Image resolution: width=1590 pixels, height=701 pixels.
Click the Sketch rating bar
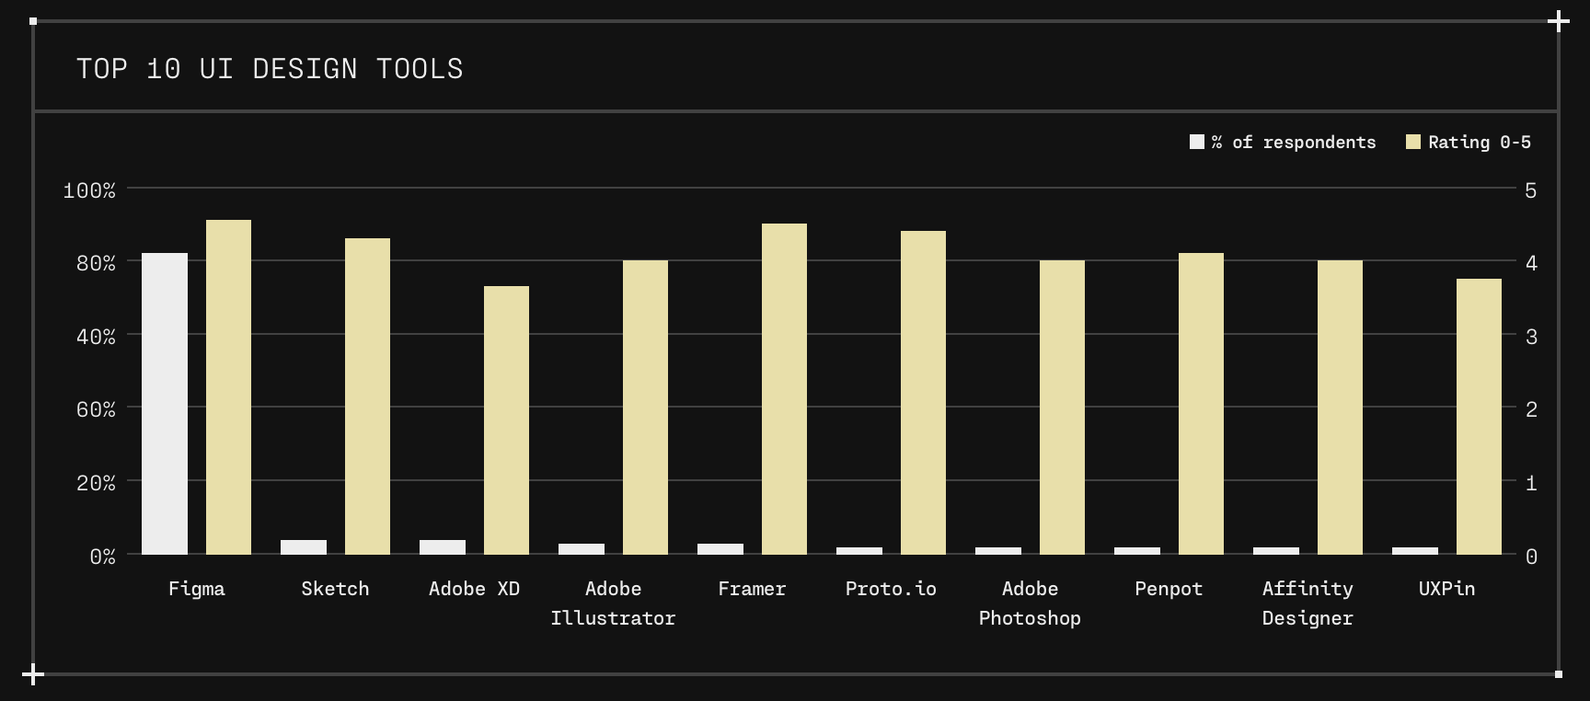(367, 396)
